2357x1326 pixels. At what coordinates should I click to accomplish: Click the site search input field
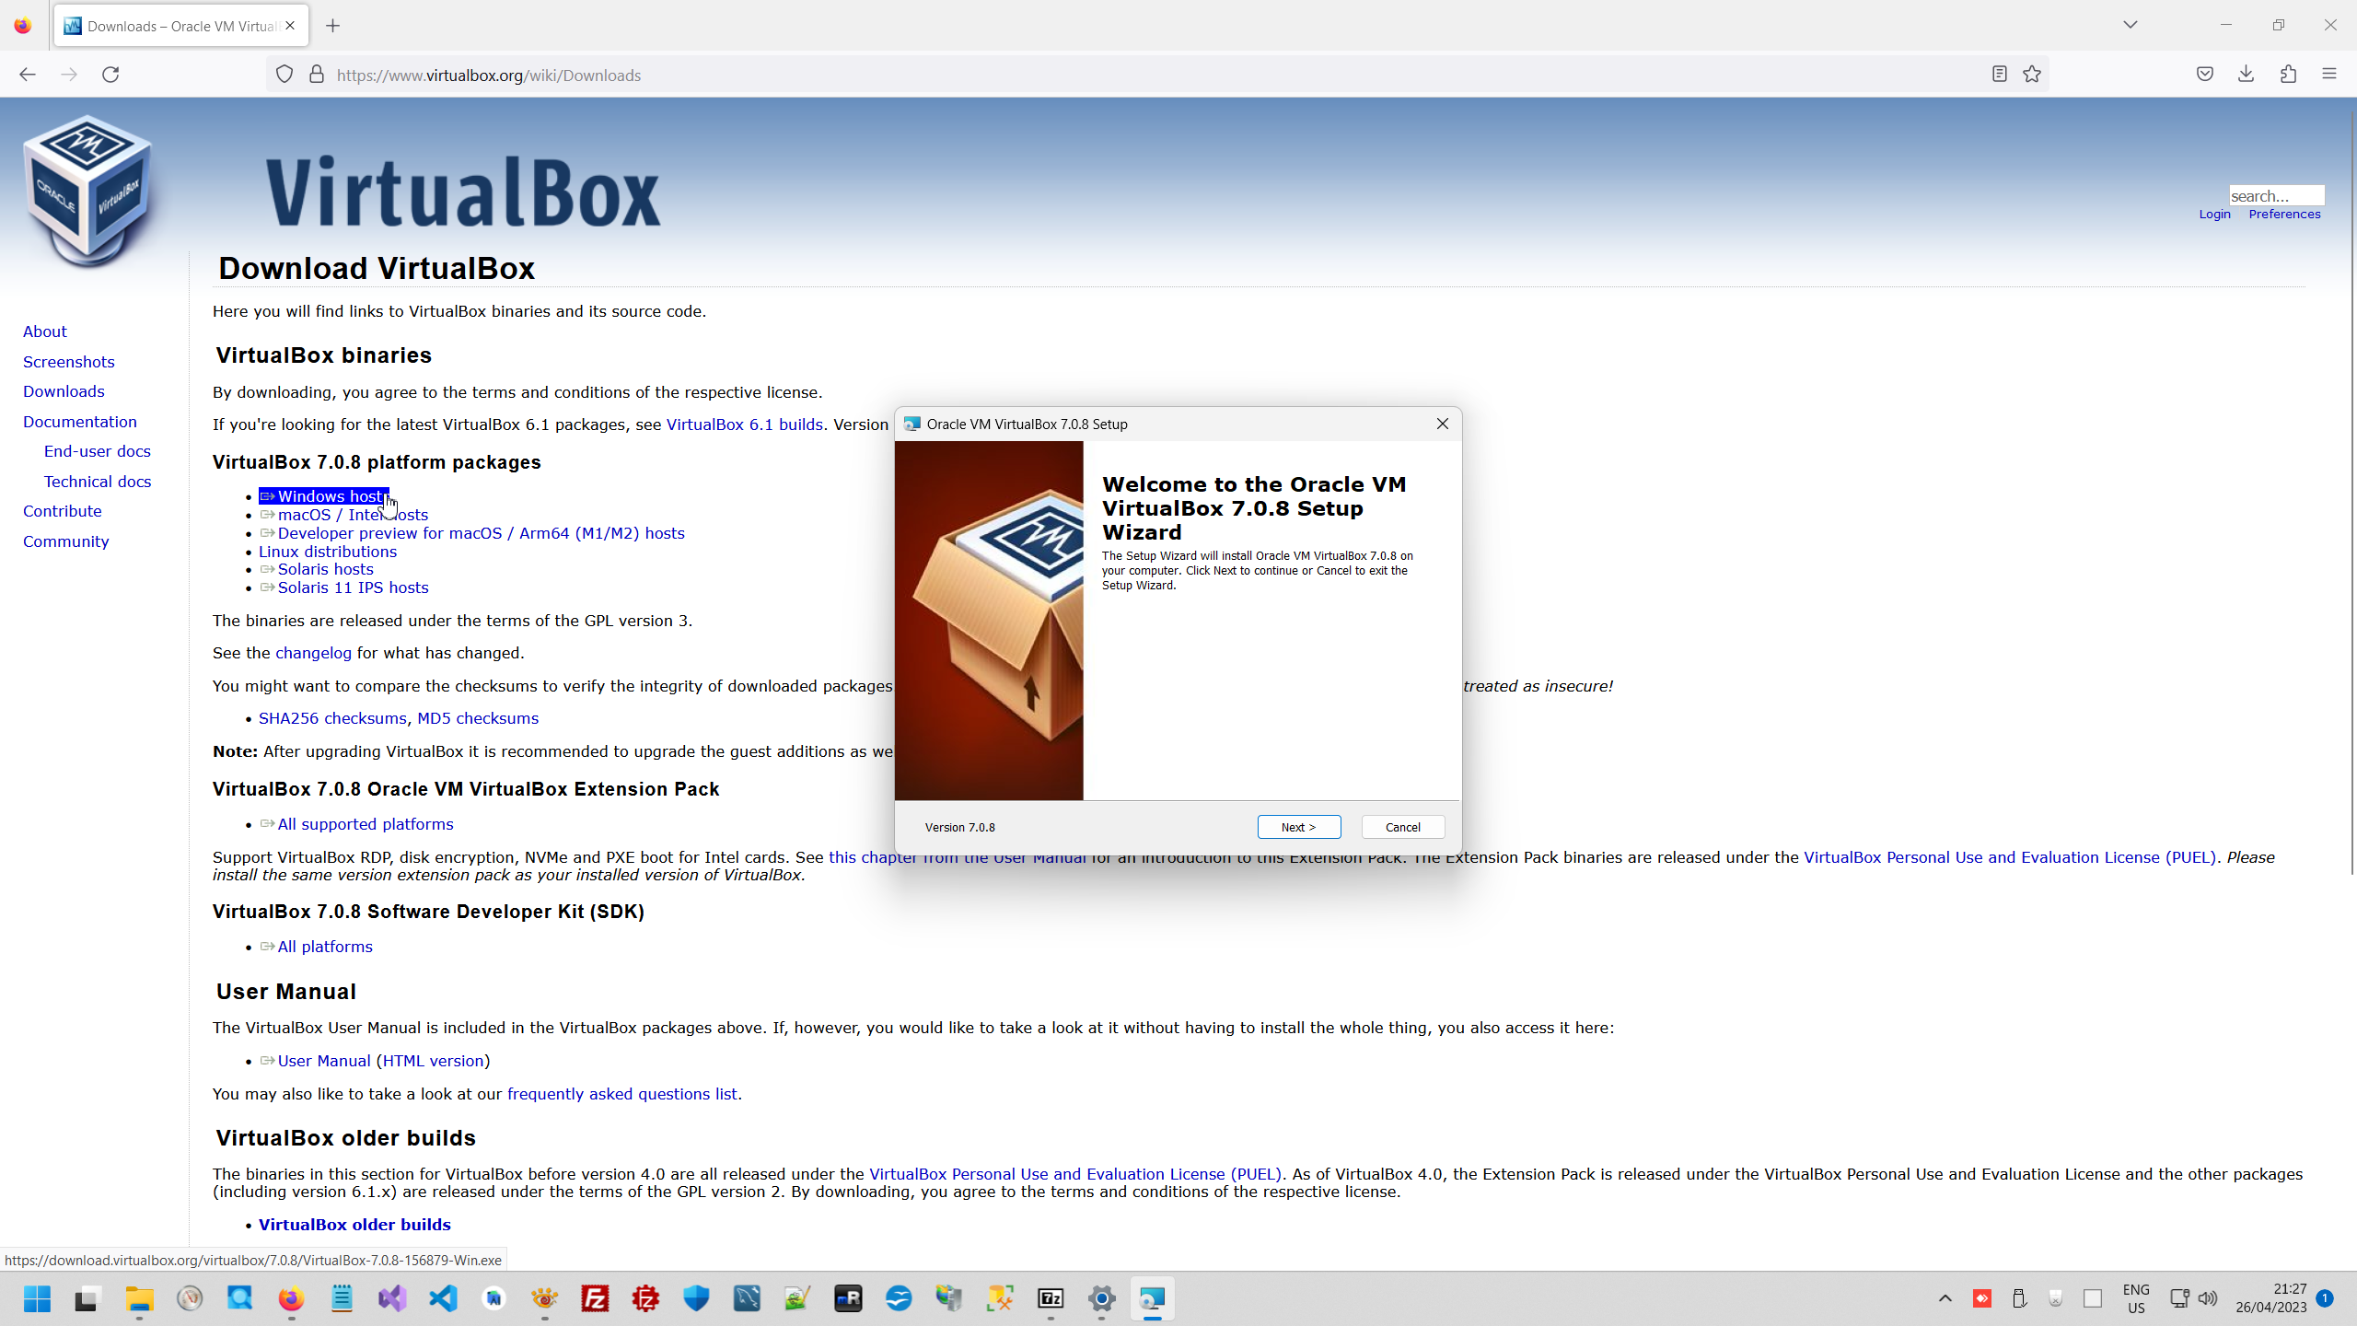[2275, 195]
